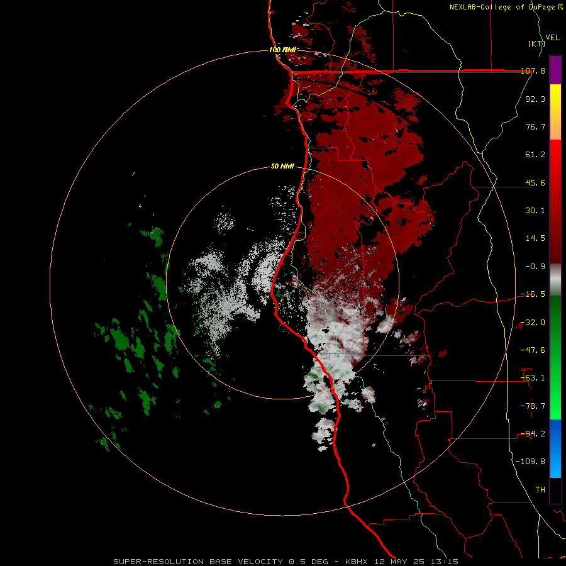The width and height of the screenshot is (566, 566).
Task: Click the gray near-zero segment of color bar
Action: [555, 280]
